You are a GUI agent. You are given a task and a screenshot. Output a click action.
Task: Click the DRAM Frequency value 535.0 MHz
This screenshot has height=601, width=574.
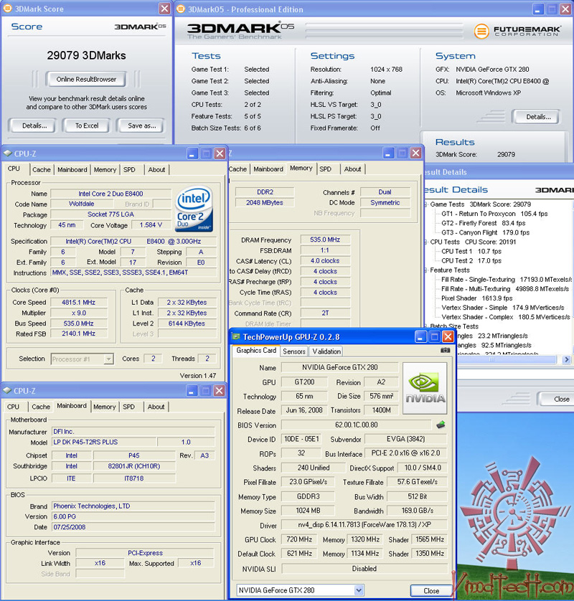[325, 240]
